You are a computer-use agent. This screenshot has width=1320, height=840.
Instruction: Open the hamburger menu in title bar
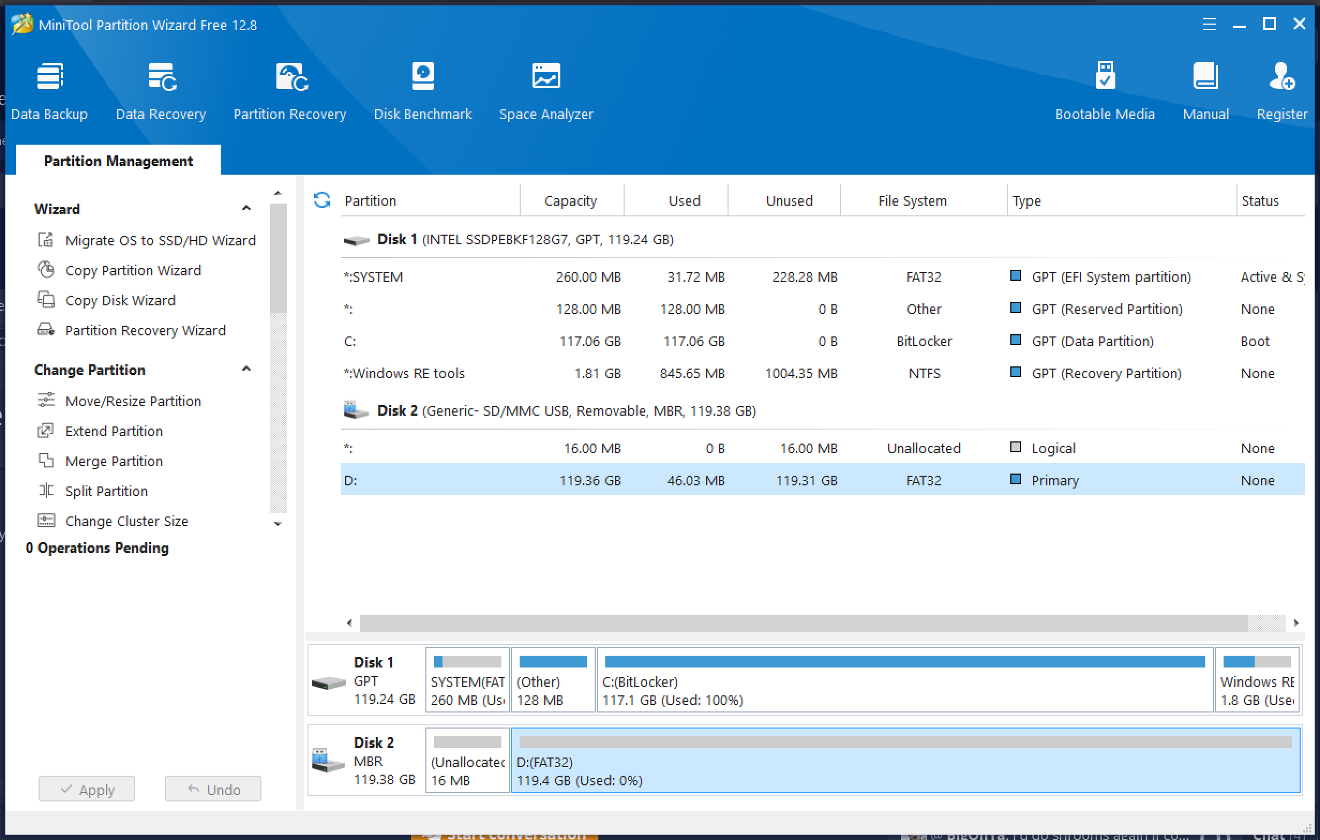click(1209, 24)
